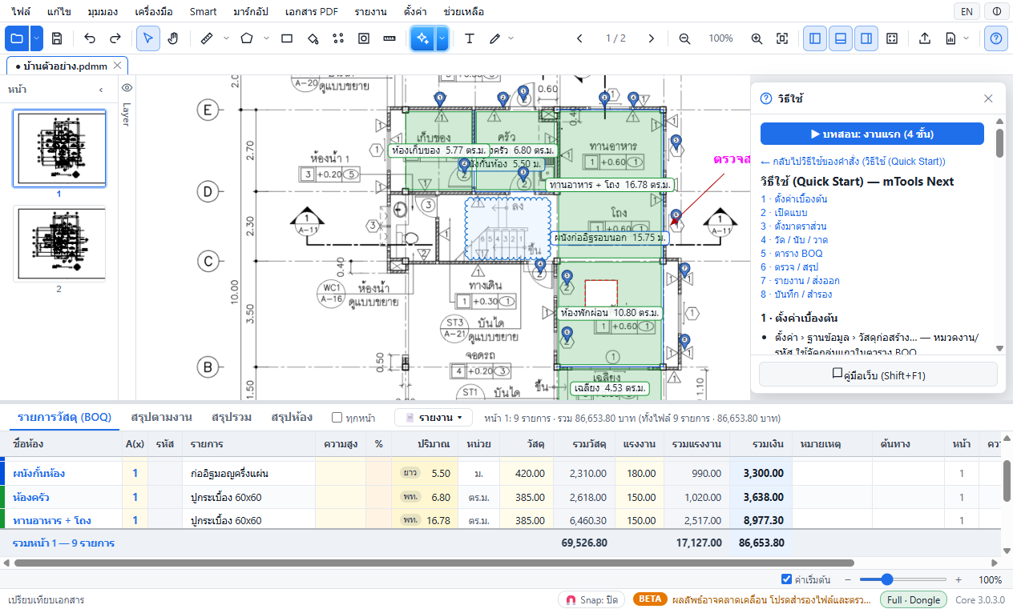Go to the next page arrow
Image resolution: width=1013 pixels, height=609 pixels.
(652, 38)
